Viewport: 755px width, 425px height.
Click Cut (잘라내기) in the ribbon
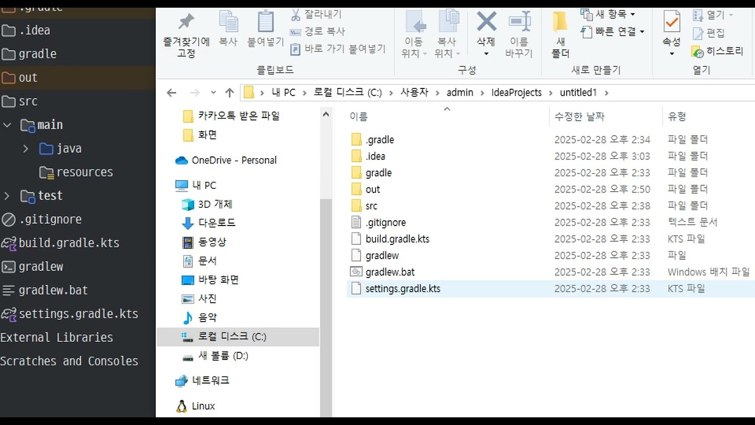pyautogui.click(x=316, y=14)
